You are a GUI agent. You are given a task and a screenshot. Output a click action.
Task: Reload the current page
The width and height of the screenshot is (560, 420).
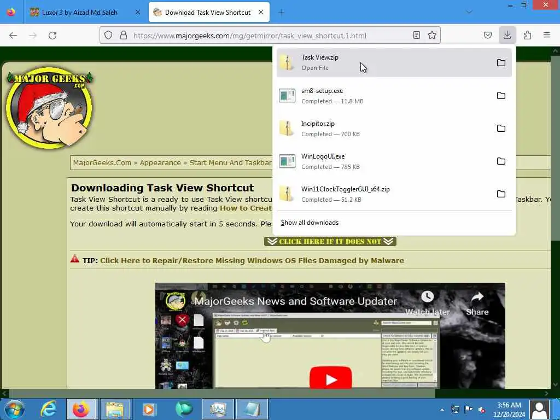tap(52, 36)
